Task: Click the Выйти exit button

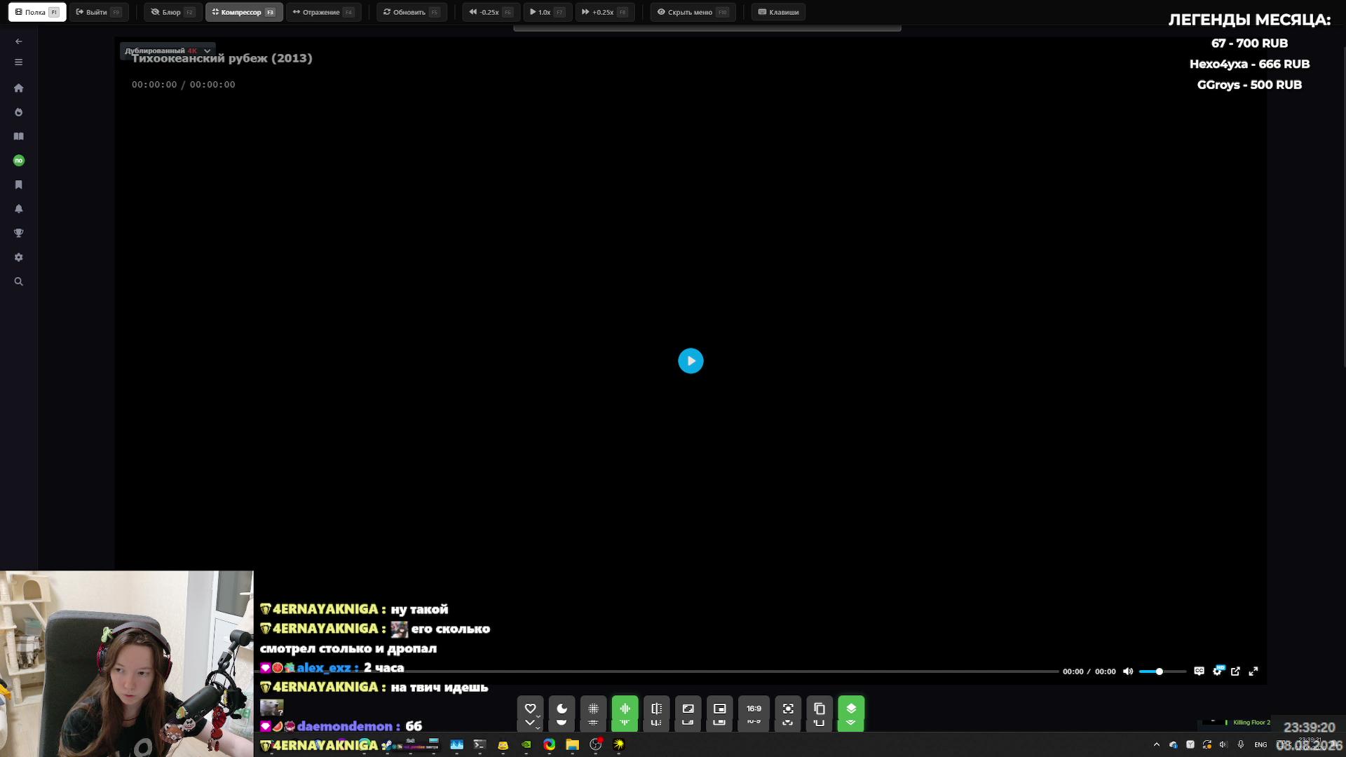Action: click(99, 12)
